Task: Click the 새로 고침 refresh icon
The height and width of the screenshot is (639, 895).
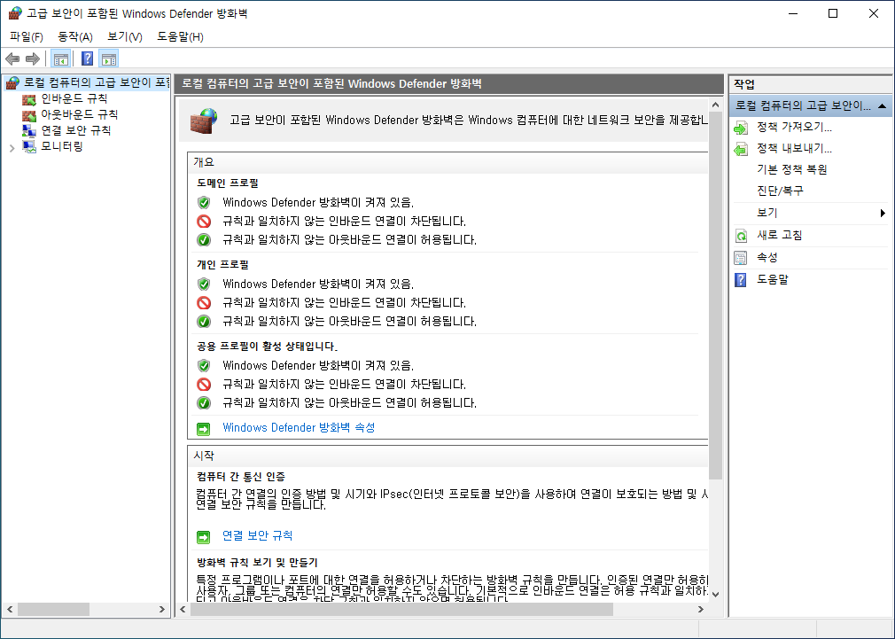Action: pos(740,236)
